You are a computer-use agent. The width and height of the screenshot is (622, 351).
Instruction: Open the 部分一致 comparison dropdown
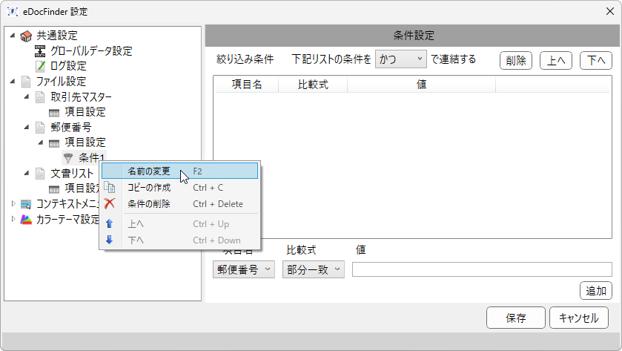(x=314, y=269)
